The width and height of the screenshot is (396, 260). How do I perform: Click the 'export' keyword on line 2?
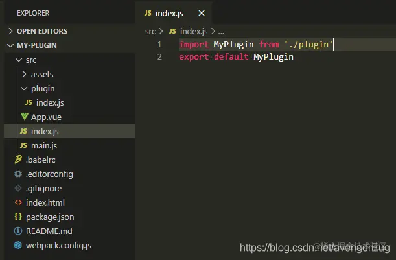coord(194,57)
